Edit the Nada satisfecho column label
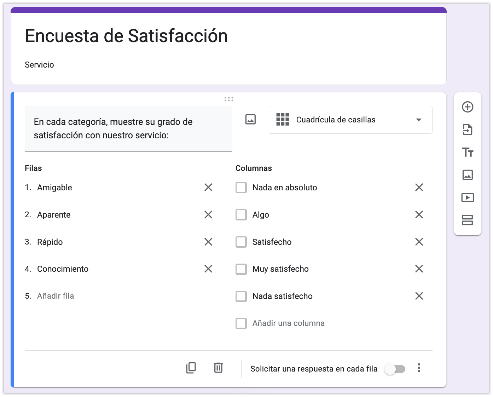Viewport: 493px width, 397px height. (x=283, y=296)
